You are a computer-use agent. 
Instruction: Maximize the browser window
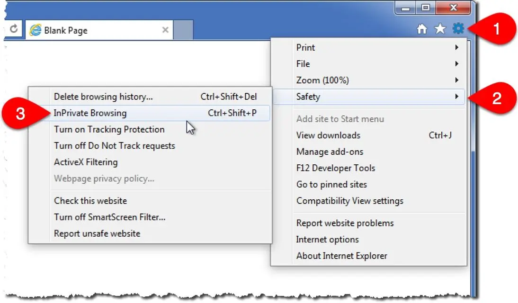point(426,7)
